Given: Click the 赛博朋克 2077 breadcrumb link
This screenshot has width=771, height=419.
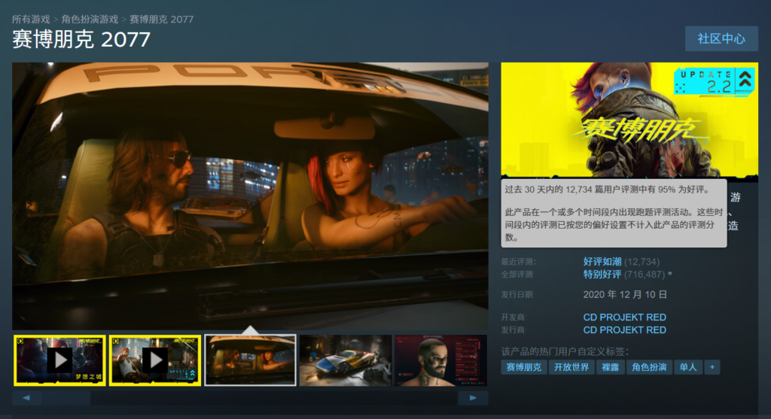Looking at the screenshot, I should [x=161, y=19].
